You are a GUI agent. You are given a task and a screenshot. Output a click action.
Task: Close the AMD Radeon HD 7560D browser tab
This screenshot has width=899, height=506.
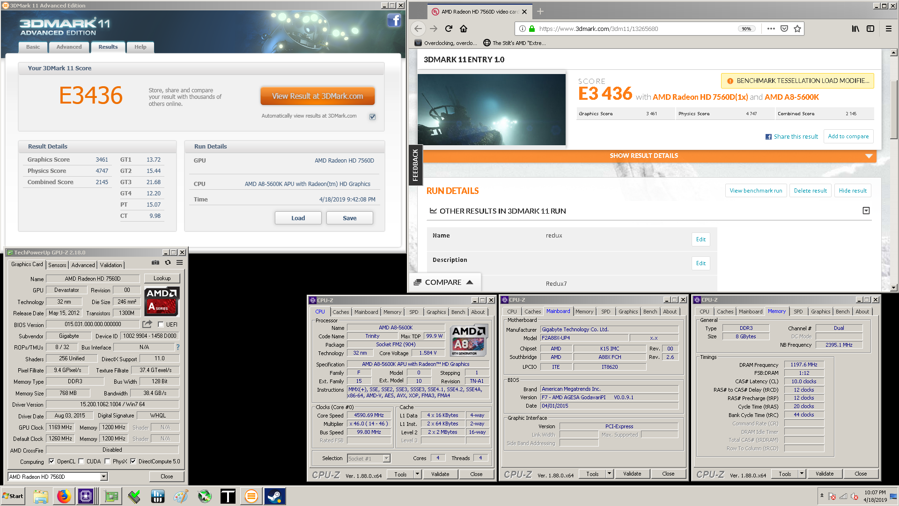click(x=524, y=12)
